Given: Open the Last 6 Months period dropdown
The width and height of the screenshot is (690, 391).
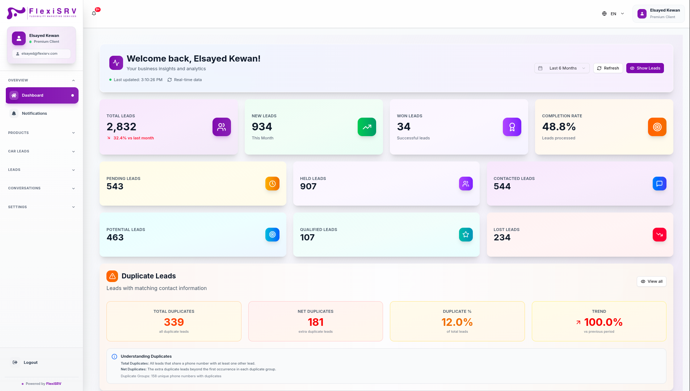Looking at the screenshot, I should pyautogui.click(x=562, y=68).
